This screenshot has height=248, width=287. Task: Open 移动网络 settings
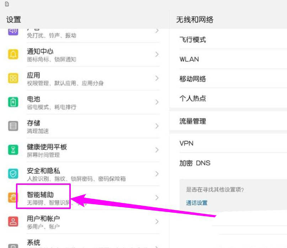[192, 79]
